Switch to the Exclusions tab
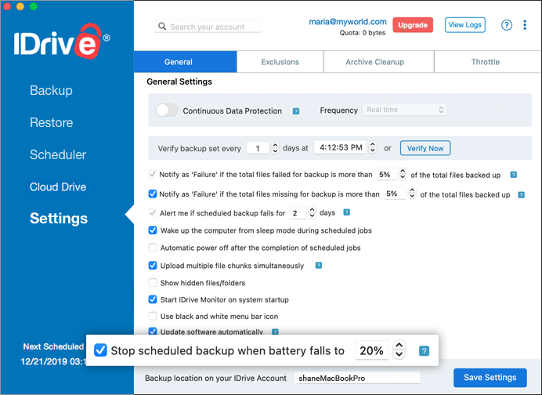The height and width of the screenshot is (395, 542). click(280, 62)
